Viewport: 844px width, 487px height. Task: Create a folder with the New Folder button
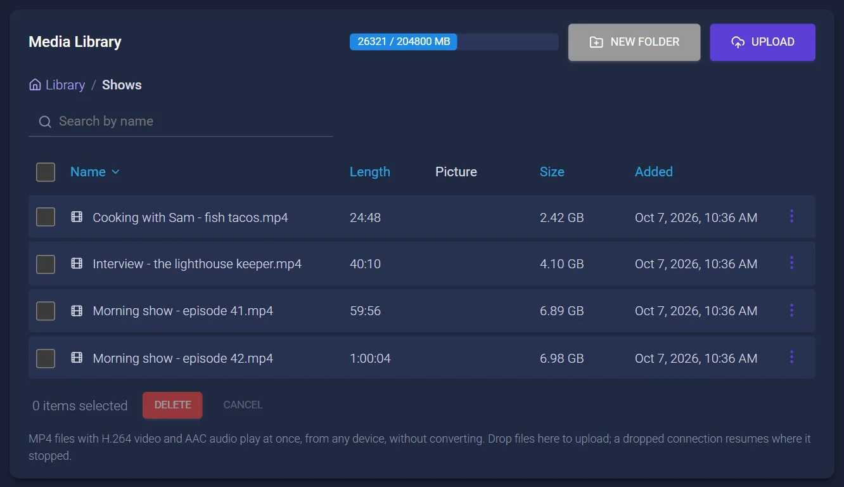634,42
